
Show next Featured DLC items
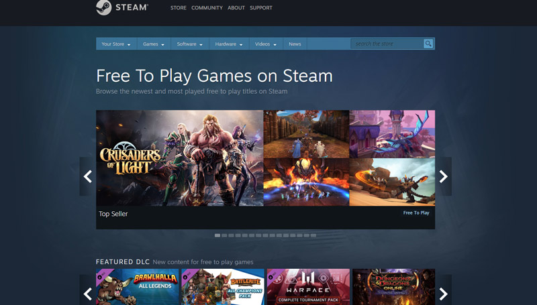tap(444, 294)
